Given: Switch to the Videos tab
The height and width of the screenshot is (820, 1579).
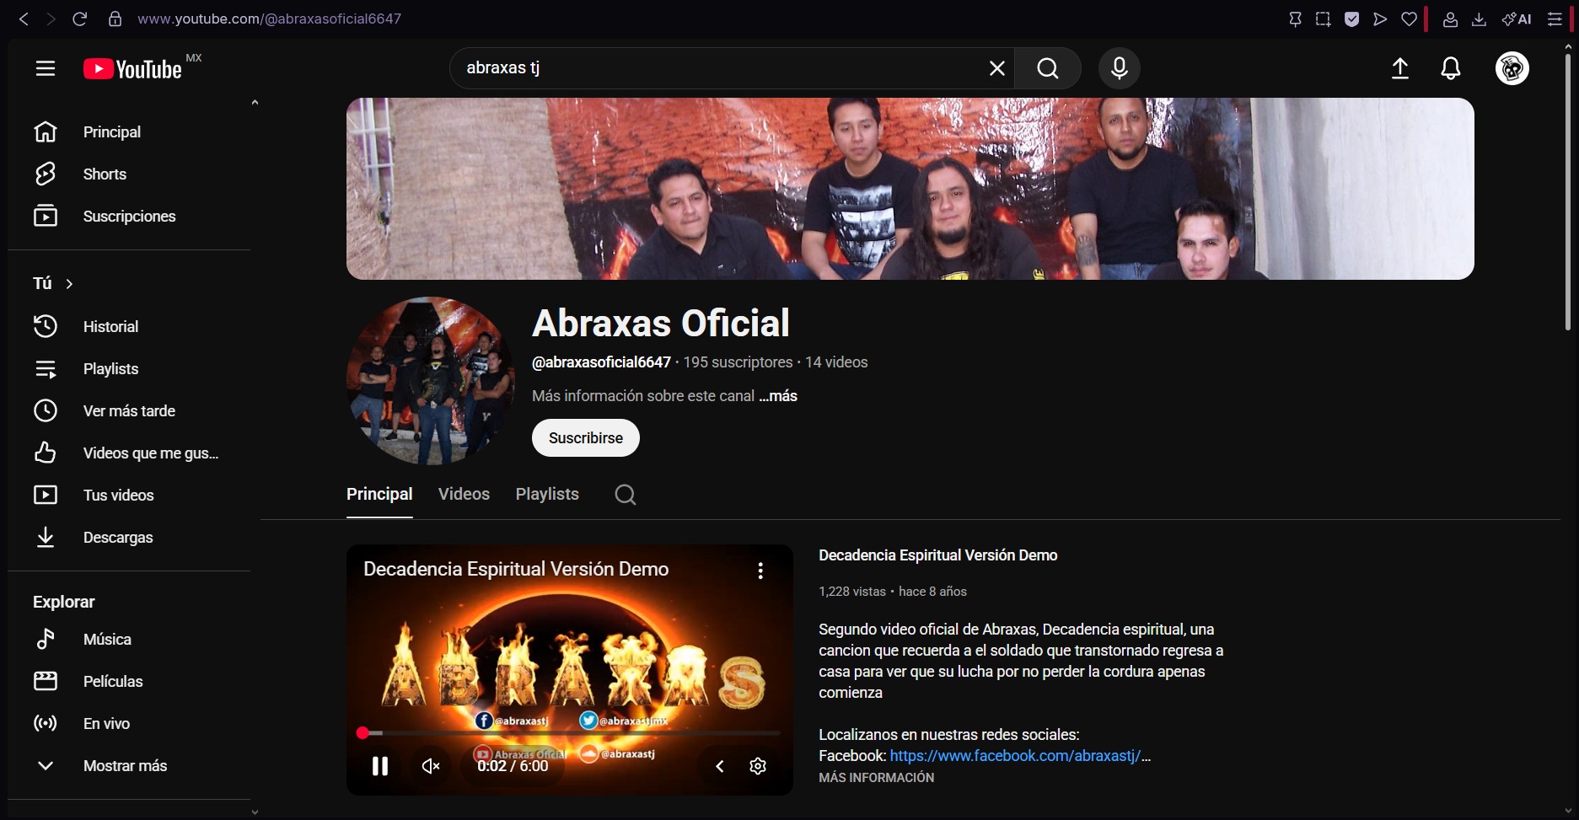Looking at the screenshot, I should (x=464, y=495).
